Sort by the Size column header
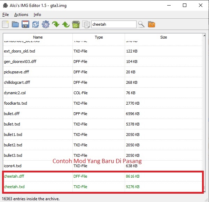This screenshot has height=202, width=209. click(x=164, y=37)
